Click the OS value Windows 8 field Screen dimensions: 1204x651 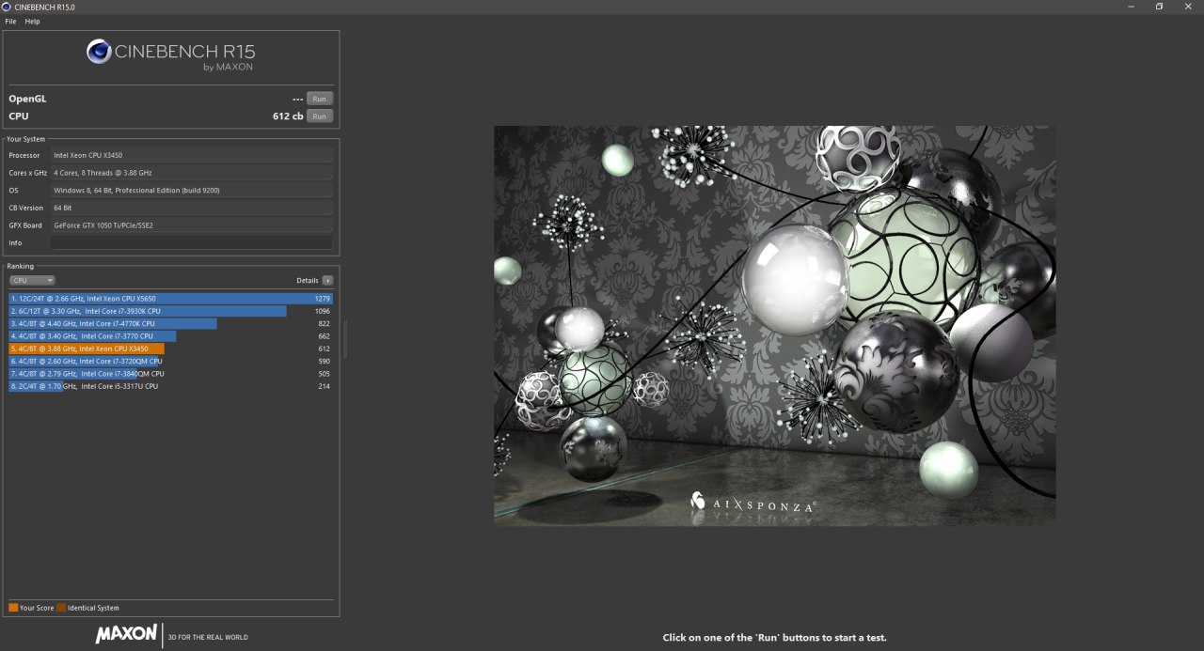(x=191, y=190)
